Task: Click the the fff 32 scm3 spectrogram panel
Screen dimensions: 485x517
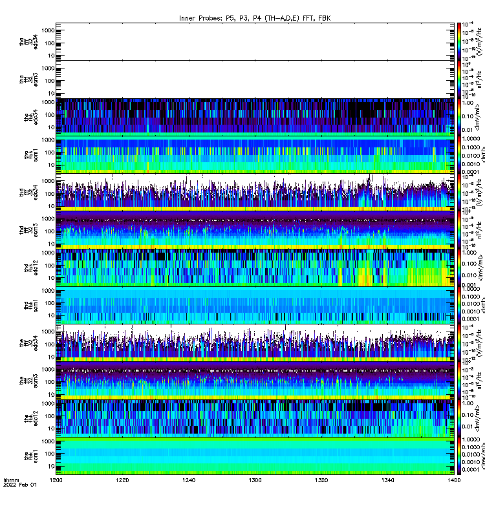Action: 255,381
